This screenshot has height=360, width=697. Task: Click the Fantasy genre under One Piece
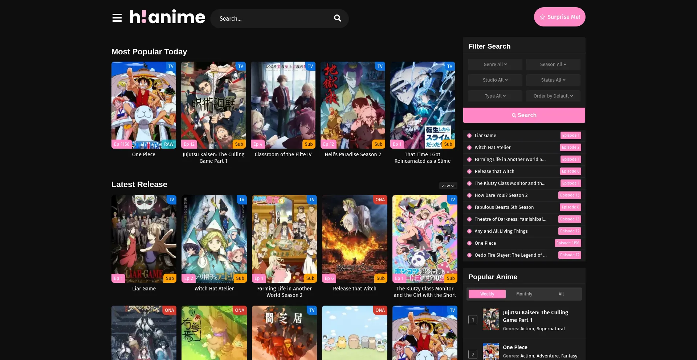point(569,356)
